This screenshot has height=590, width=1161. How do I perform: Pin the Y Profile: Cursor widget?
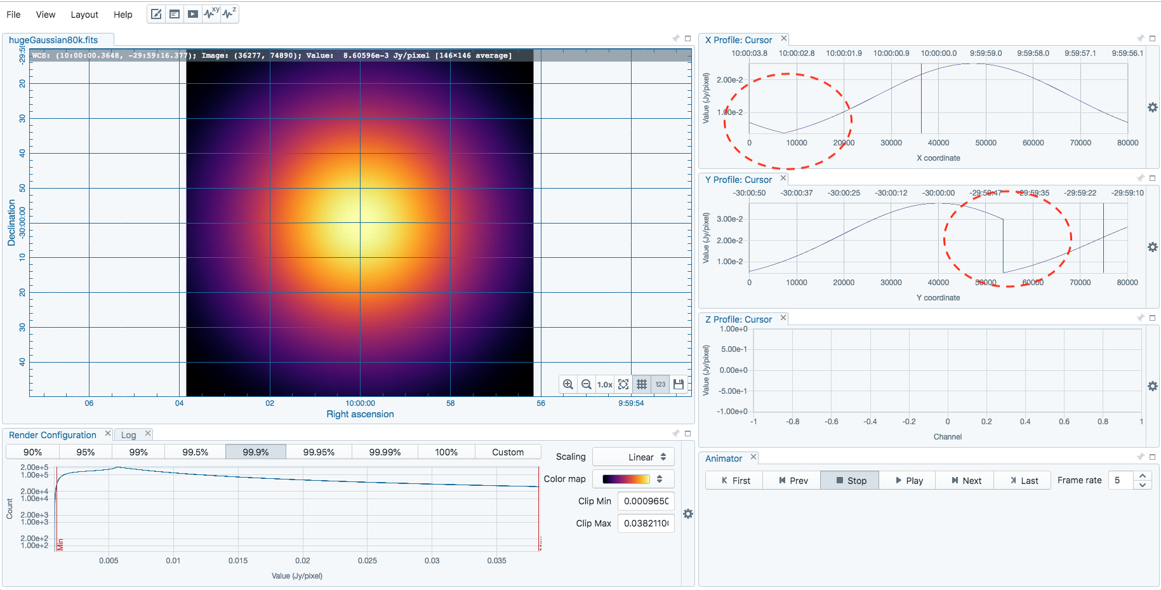click(x=1140, y=178)
